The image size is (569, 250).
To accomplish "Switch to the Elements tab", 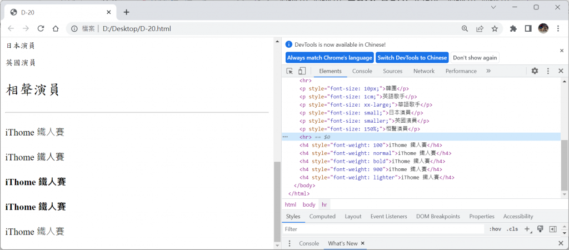I will (330, 71).
